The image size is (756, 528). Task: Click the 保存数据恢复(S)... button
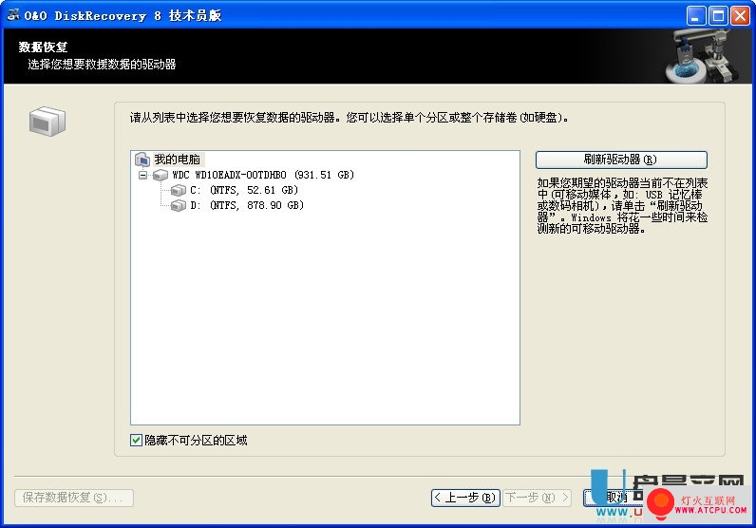pos(74,498)
